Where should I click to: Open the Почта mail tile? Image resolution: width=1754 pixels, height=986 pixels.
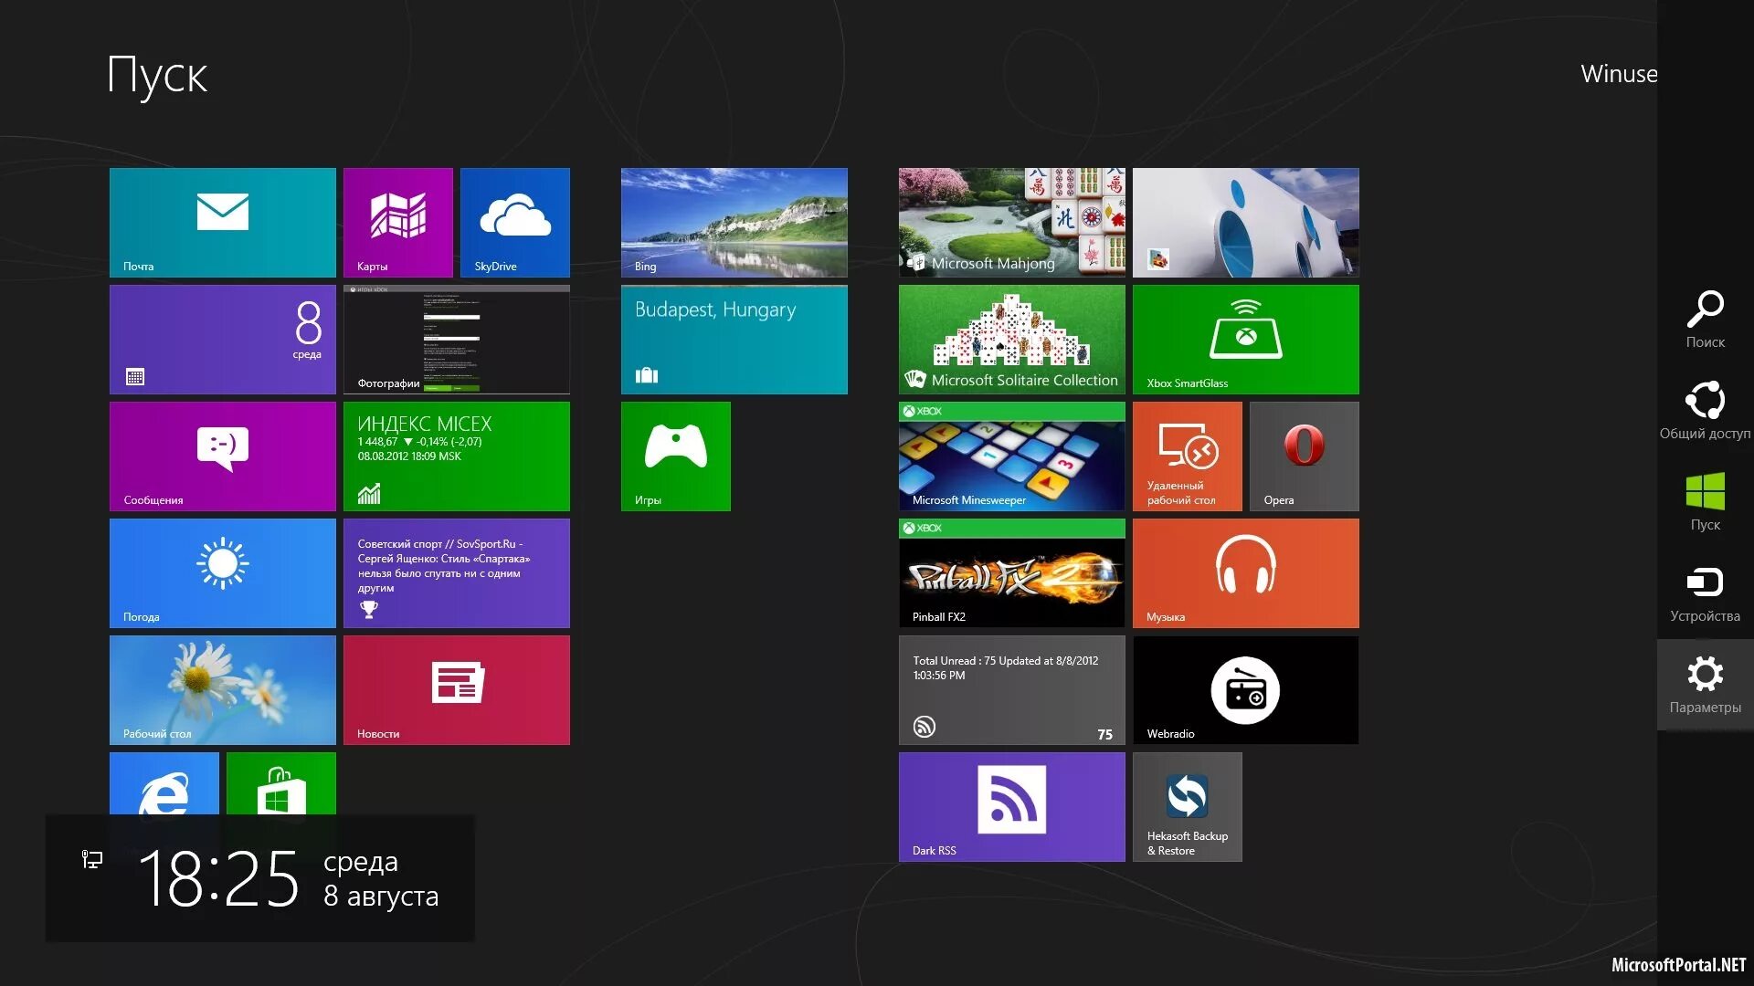[222, 222]
